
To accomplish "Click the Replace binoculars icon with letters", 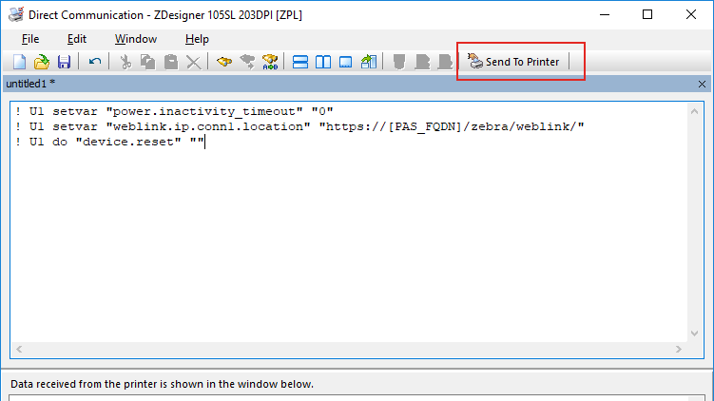I will click(x=269, y=62).
